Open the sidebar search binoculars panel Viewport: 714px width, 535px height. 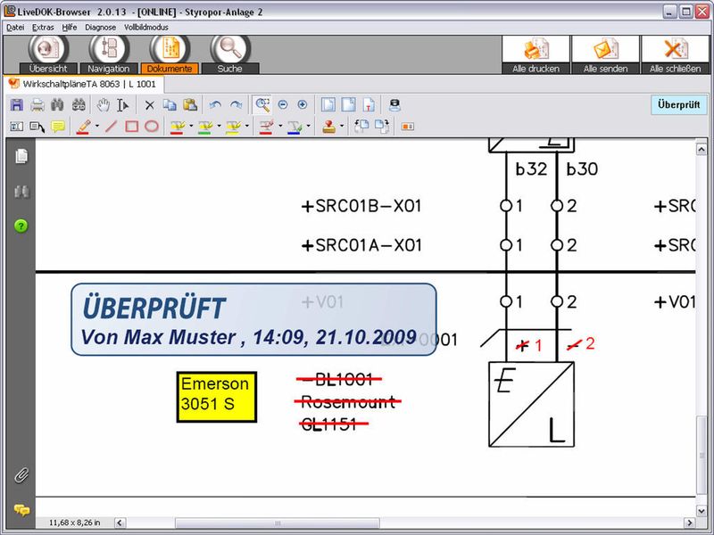click(21, 191)
